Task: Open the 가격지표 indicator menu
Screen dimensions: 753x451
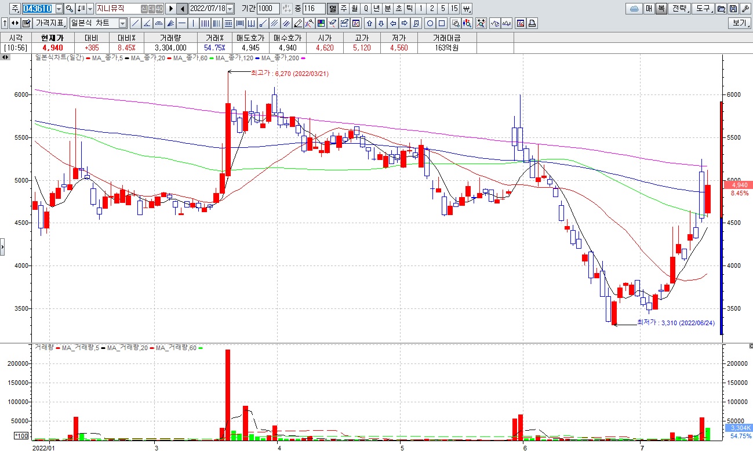Action: pyautogui.click(x=50, y=23)
